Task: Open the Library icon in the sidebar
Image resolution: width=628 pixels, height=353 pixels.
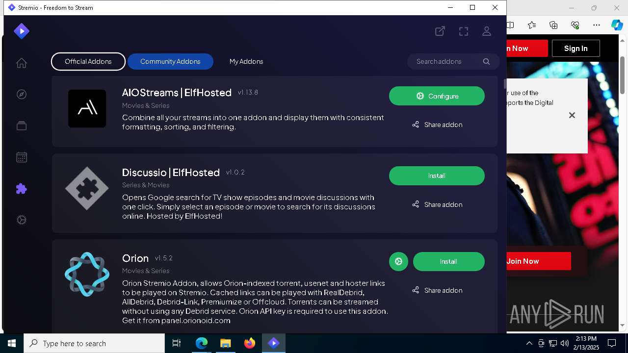Action: point(21,126)
